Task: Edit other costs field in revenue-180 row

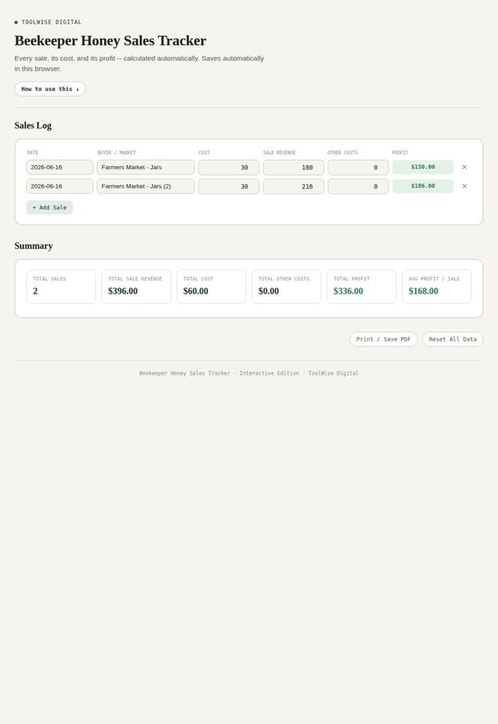Action: [x=358, y=168]
